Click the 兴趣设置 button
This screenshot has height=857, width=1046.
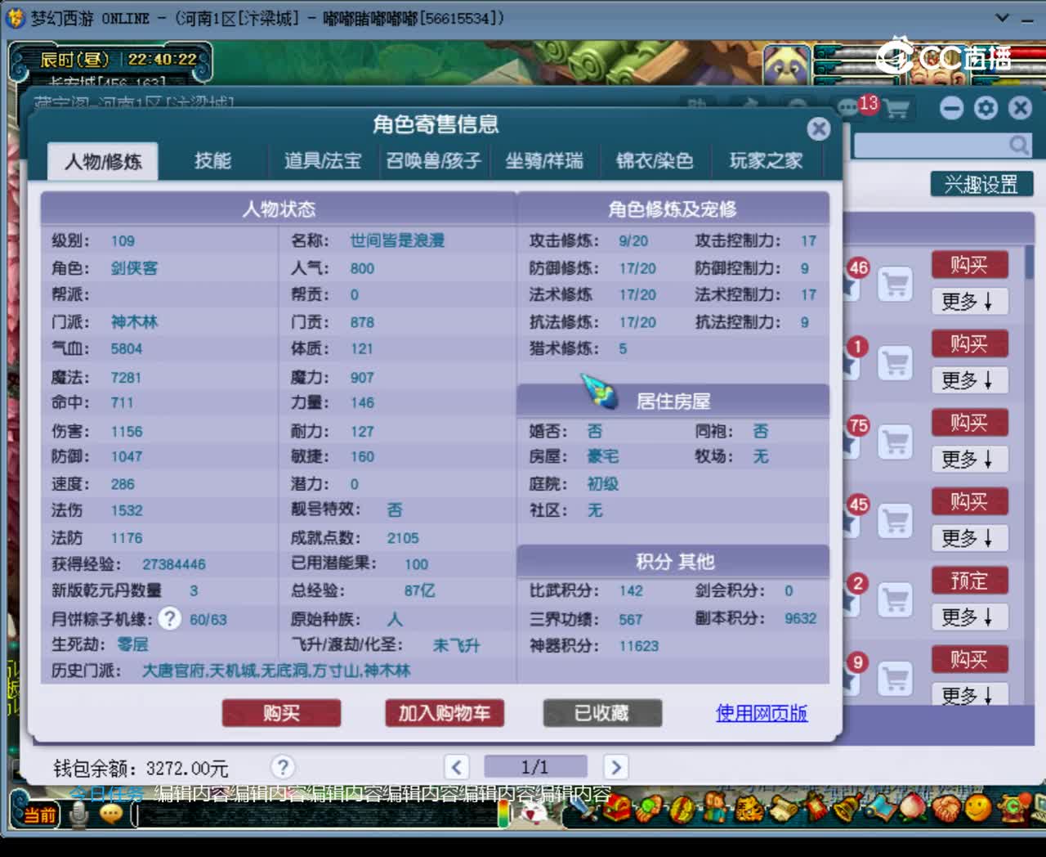981,184
